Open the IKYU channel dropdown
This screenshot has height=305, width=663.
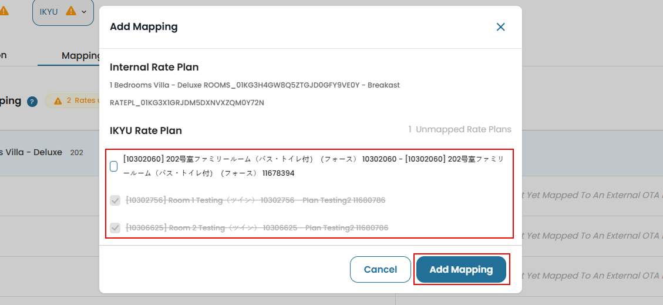(x=63, y=12)
